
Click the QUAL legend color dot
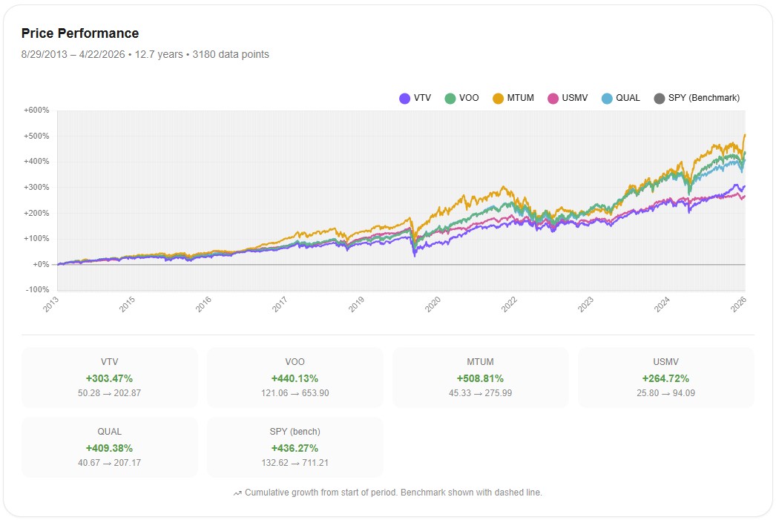pyautogui.click(x=607, y=99)
